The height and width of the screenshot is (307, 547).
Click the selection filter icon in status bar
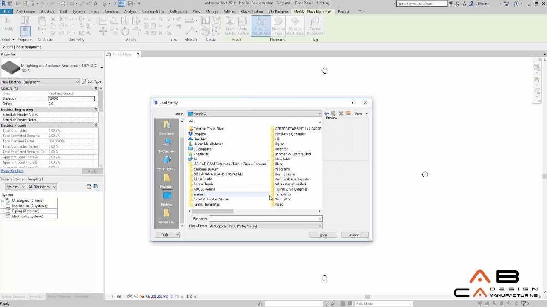point(523,304)
